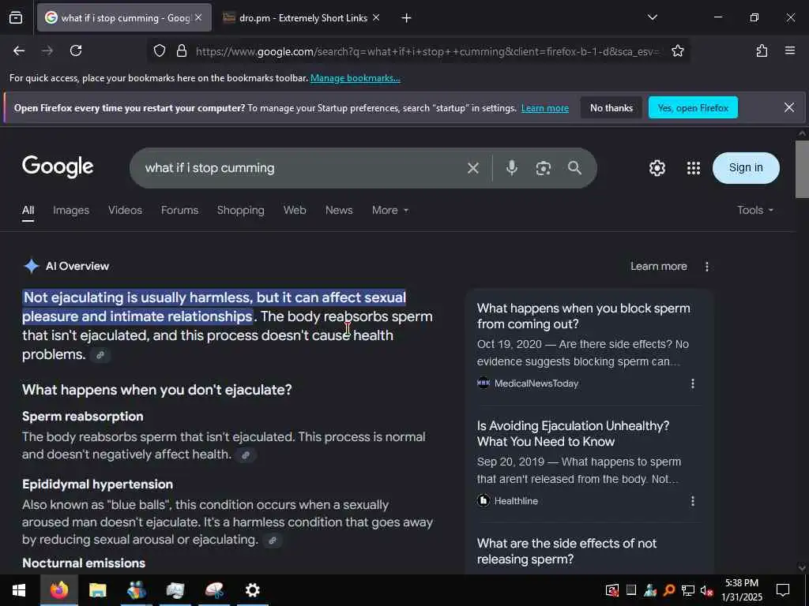
Task: Click the 'Epididymal hypertension' heading text
Action: [97, 484]
